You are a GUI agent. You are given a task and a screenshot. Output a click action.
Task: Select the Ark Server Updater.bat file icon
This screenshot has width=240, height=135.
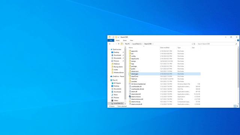tap(130, 84)
